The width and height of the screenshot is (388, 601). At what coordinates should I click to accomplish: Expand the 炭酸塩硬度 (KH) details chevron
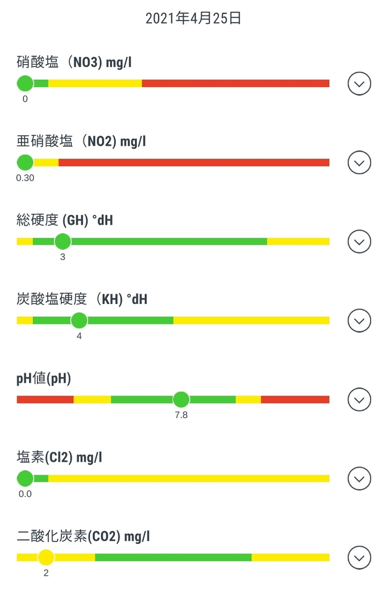pos(359,321)
